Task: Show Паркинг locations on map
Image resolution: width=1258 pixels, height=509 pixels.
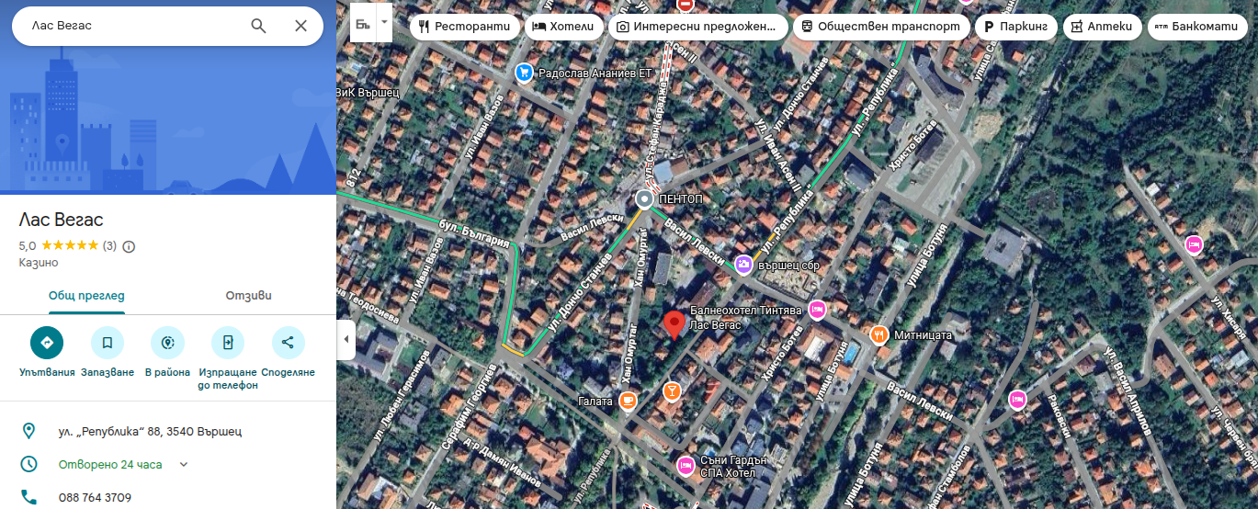Action: (1015, 27)
